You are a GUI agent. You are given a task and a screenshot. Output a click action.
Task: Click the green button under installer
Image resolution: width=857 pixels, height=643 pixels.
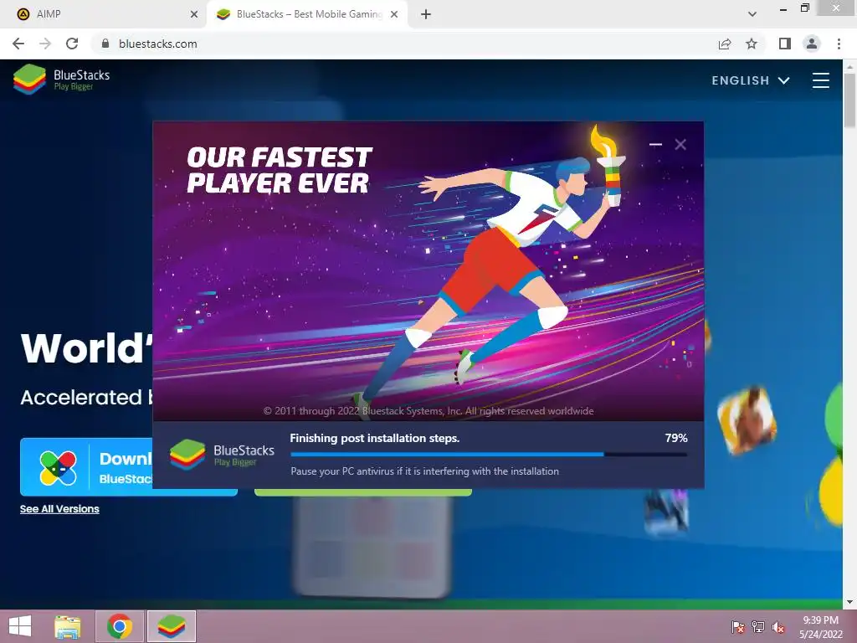tap(363, 492)
